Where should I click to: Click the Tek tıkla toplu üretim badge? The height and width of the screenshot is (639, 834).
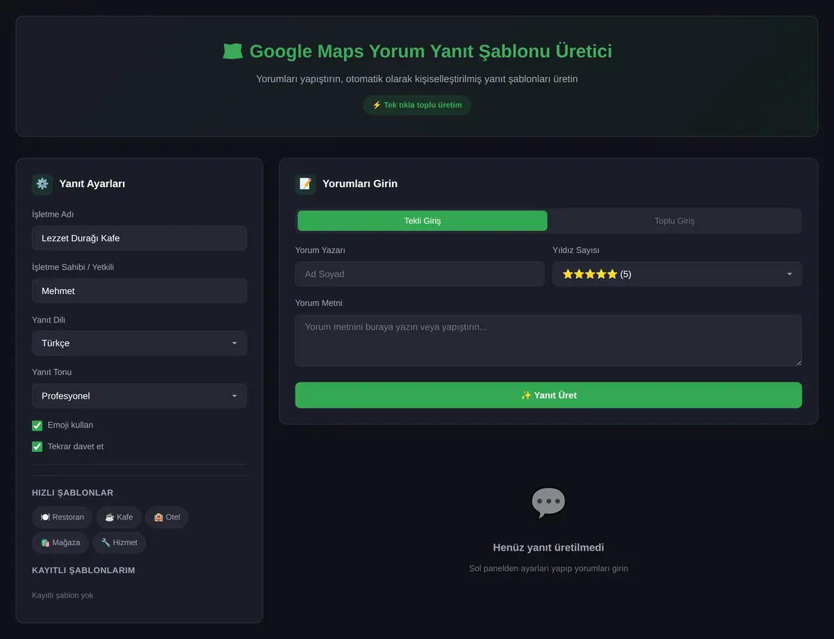click(417, 105)
